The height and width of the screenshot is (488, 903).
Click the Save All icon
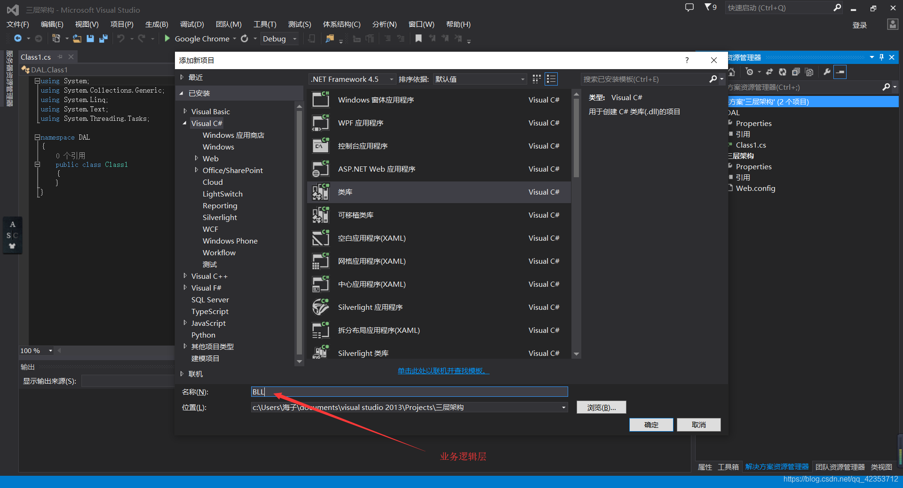(x=103, y=39)
